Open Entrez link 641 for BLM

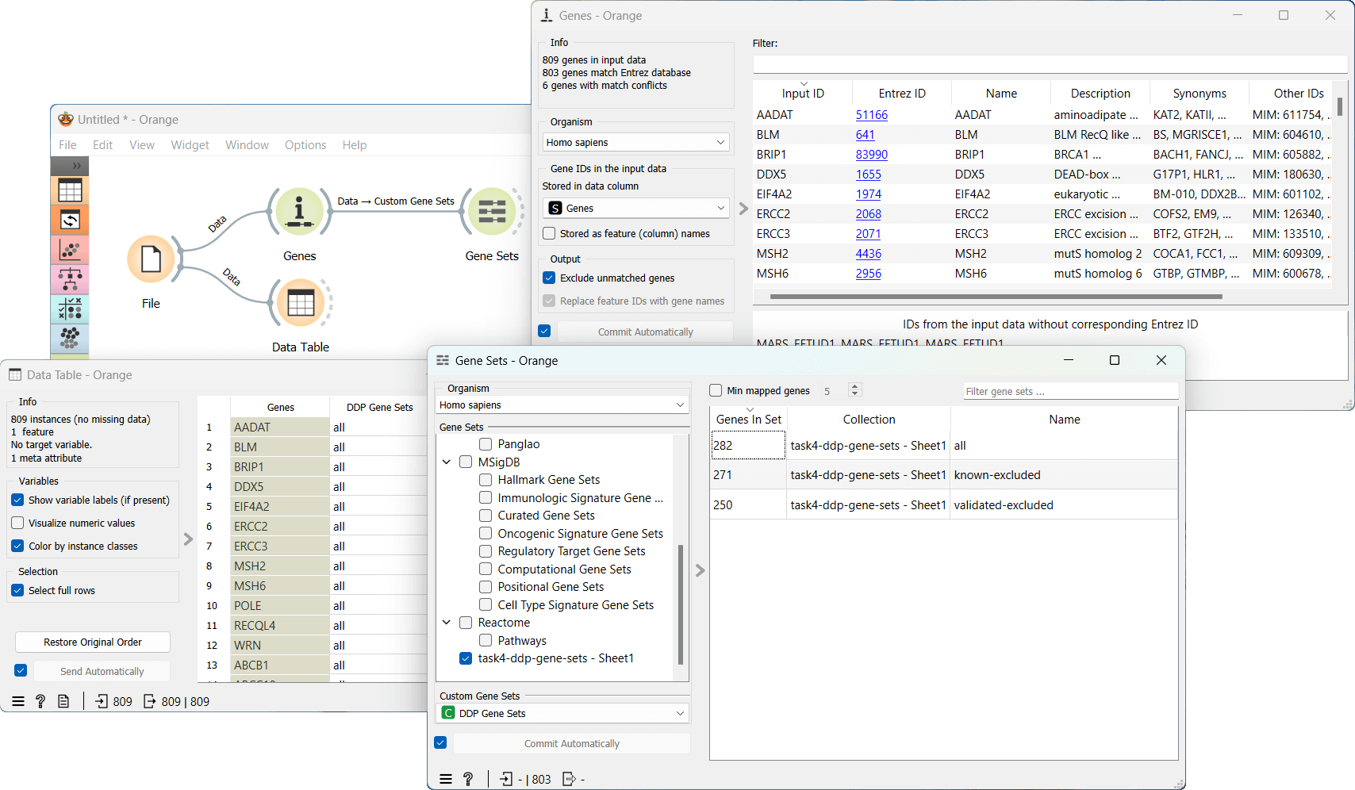pos(865,134)
